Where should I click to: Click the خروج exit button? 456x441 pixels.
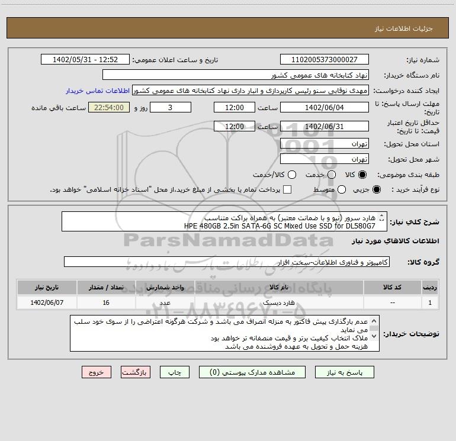click(97, 372)
